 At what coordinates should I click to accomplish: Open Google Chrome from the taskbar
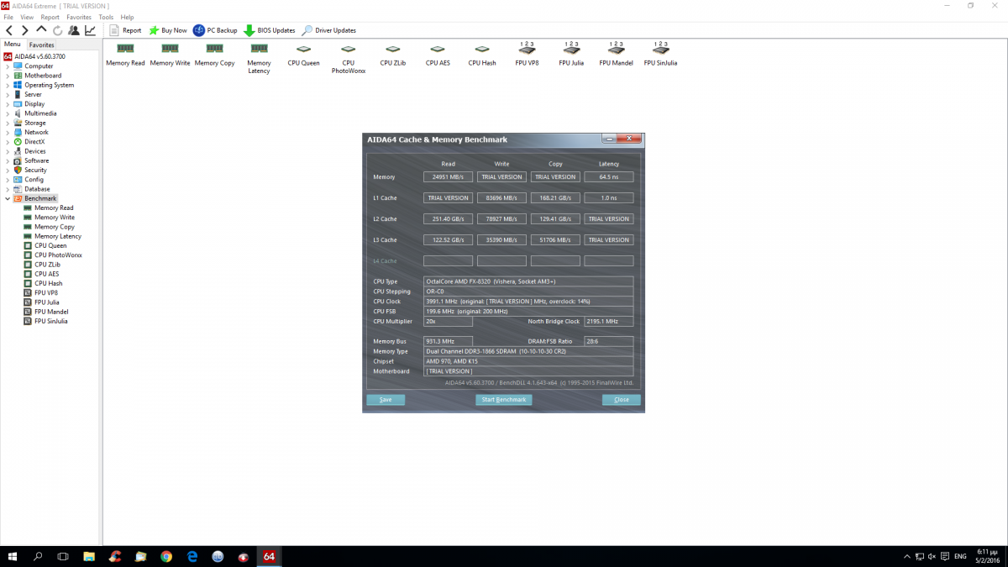(x=165, y=556)
